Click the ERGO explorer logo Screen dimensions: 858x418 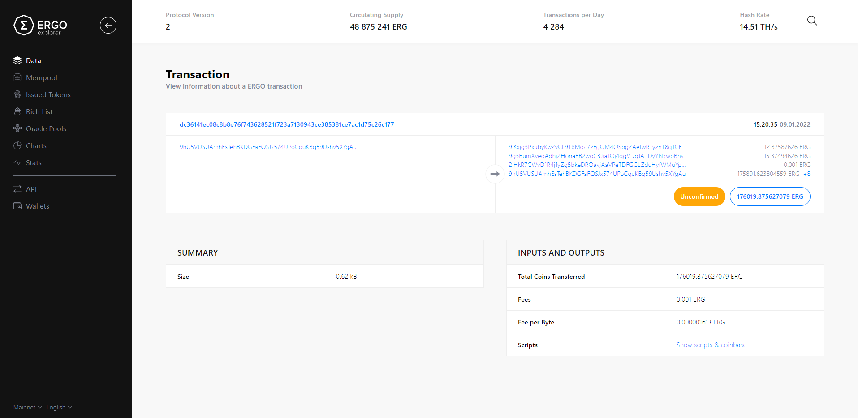click(x=40, y=26)
